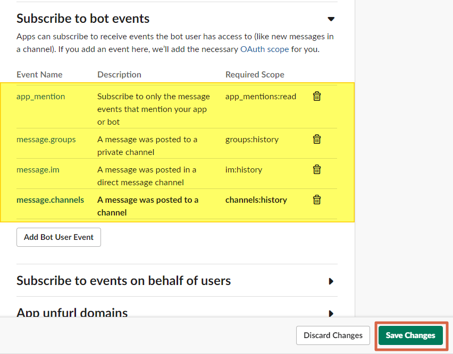Viewport: 453px width, 354px height.
Task: Click the Event Name column header
Action: point(39,75)
